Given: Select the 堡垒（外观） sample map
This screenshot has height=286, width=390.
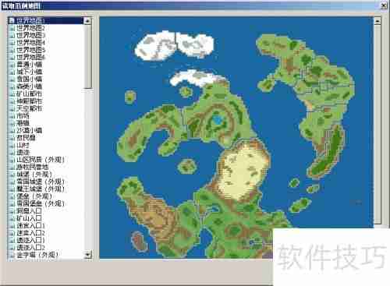Looking at the screenshot, I should [34, 196].
